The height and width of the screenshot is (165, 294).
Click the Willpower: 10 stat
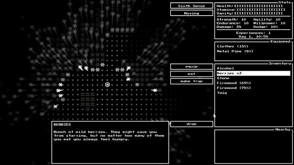tap(269, 23)
